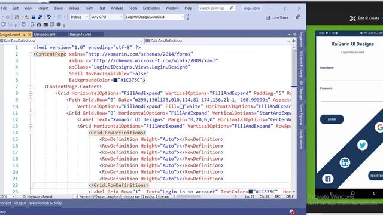This screenshot has height=215, width=383.
Task: Click the User Name field in phone preview
Action: pyautogui.click(x=351, y=76)
